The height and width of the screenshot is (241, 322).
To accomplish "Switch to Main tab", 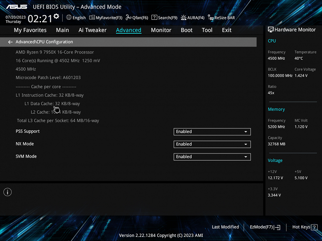I will (x=62, y=30).
